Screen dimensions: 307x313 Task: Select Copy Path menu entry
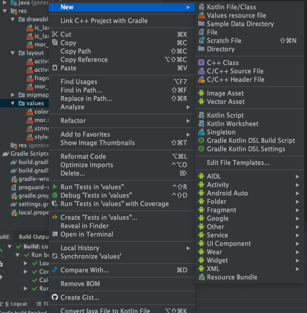pos(122,51)
